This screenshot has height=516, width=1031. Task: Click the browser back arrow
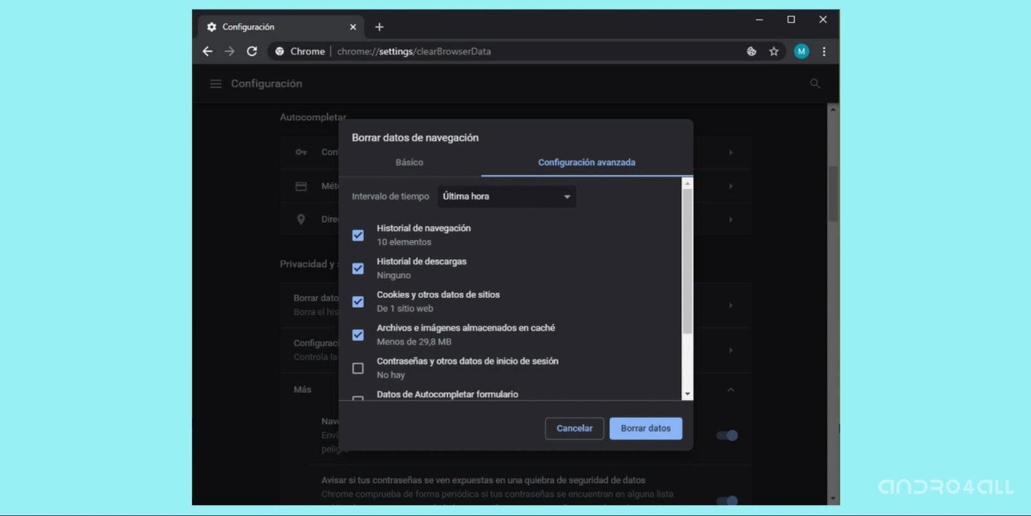click(x=207, y=52)
